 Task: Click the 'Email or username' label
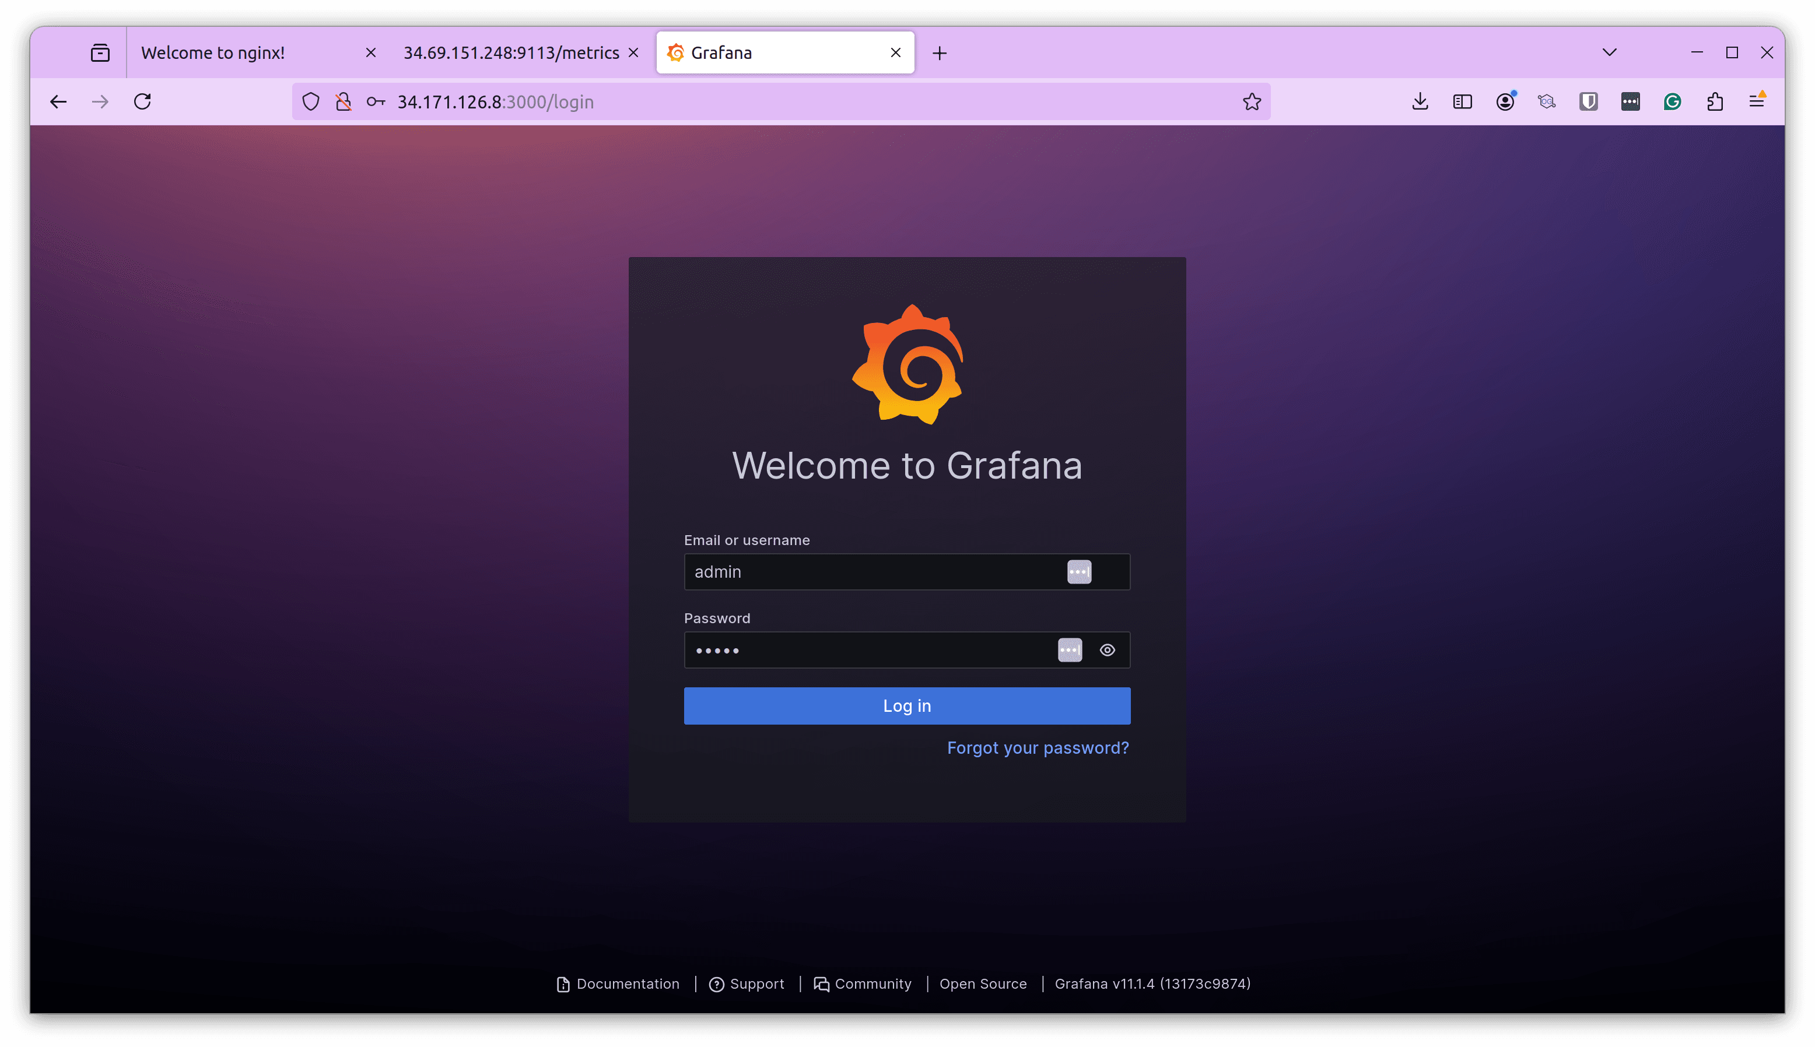click(747, 540)
